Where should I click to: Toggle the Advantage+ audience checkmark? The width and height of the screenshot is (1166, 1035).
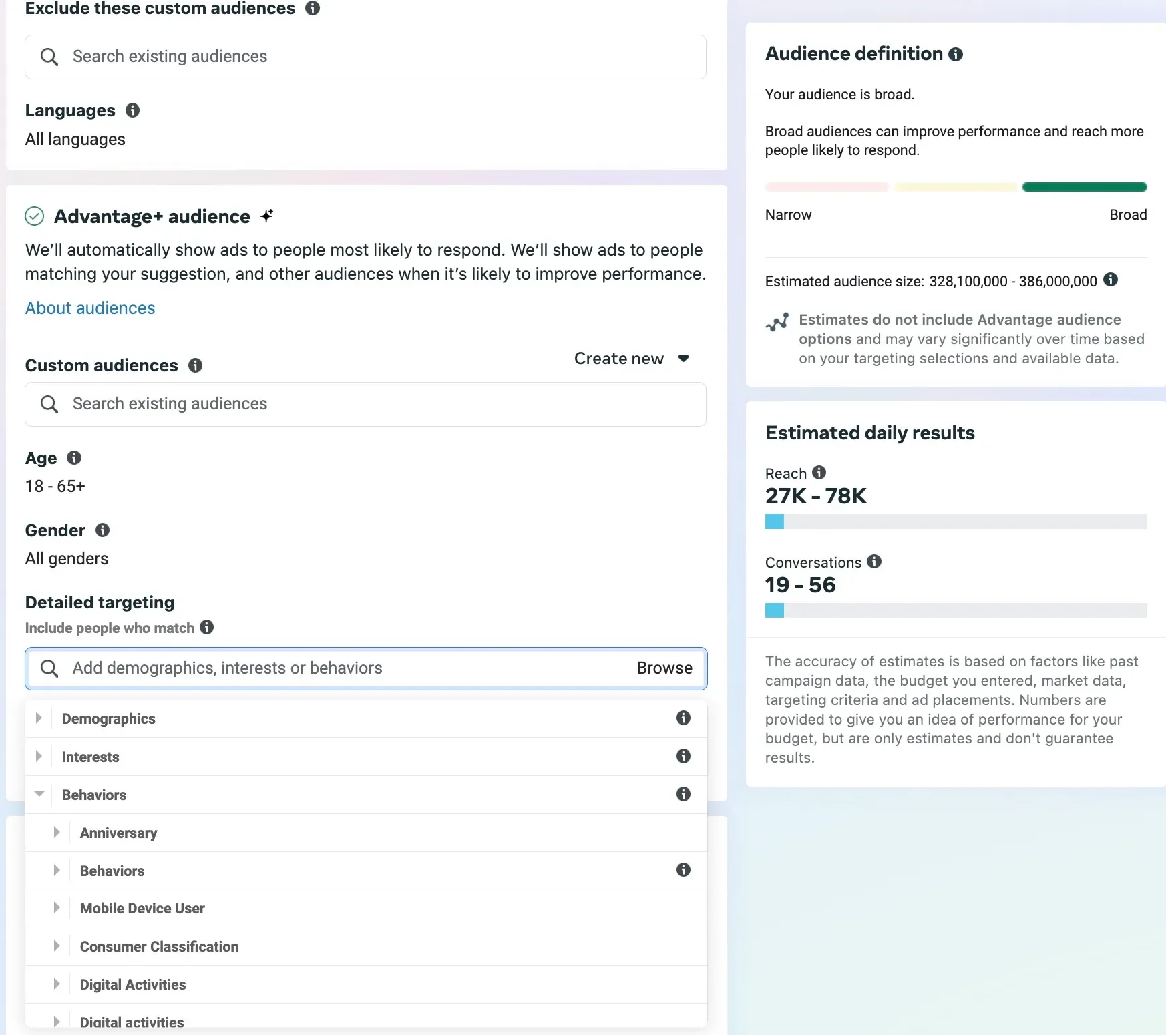pos(34,216)
